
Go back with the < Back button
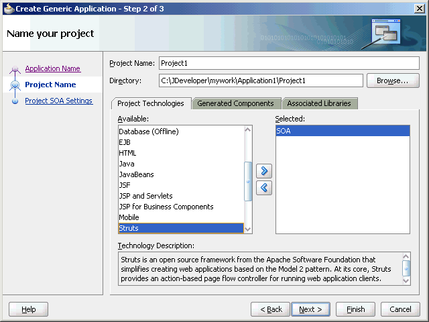pyautogui.click(x=271, y=309)
